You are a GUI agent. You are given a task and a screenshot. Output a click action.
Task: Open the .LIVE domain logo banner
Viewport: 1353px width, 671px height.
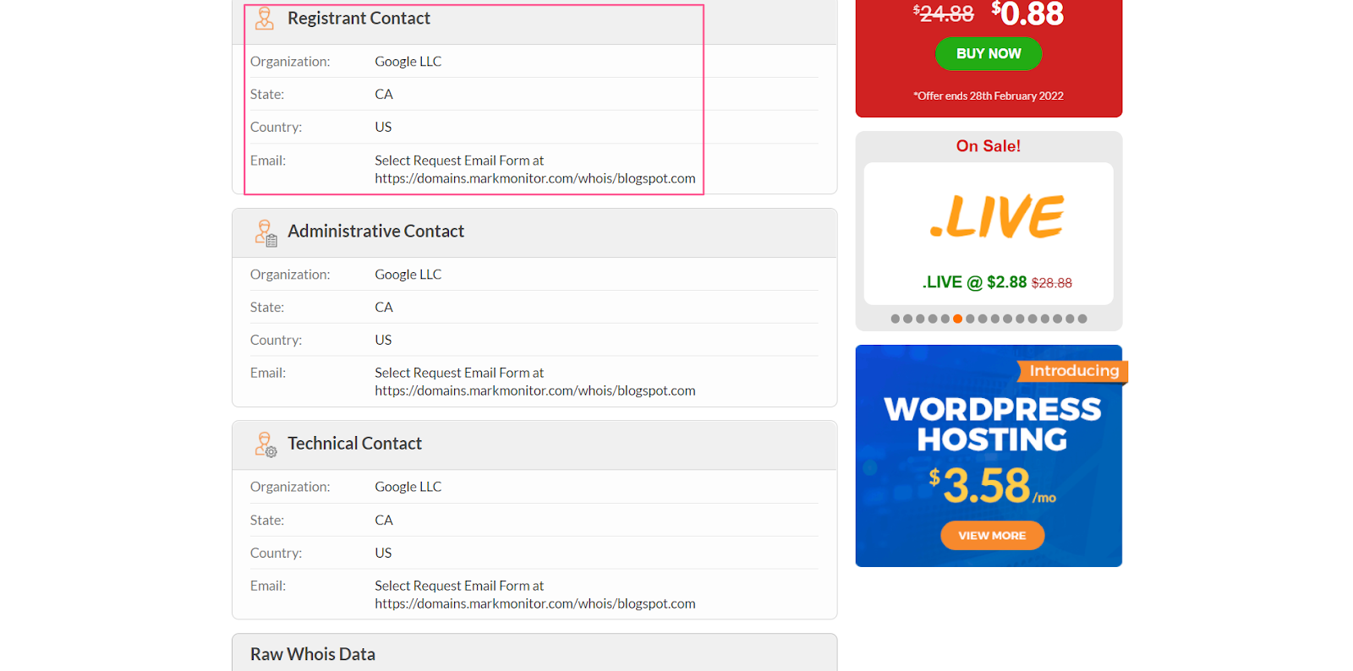996,217
